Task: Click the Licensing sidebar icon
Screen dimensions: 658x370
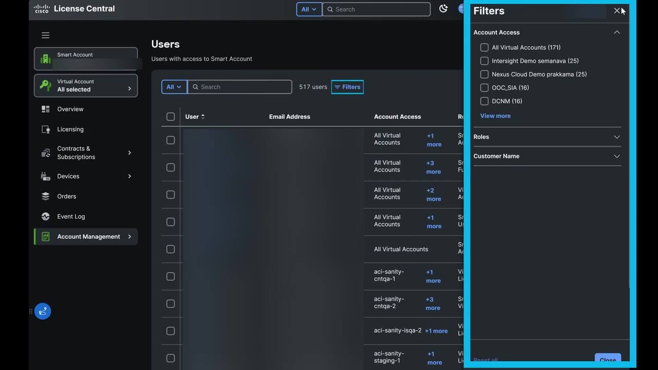Action: (x=46, y=129)
